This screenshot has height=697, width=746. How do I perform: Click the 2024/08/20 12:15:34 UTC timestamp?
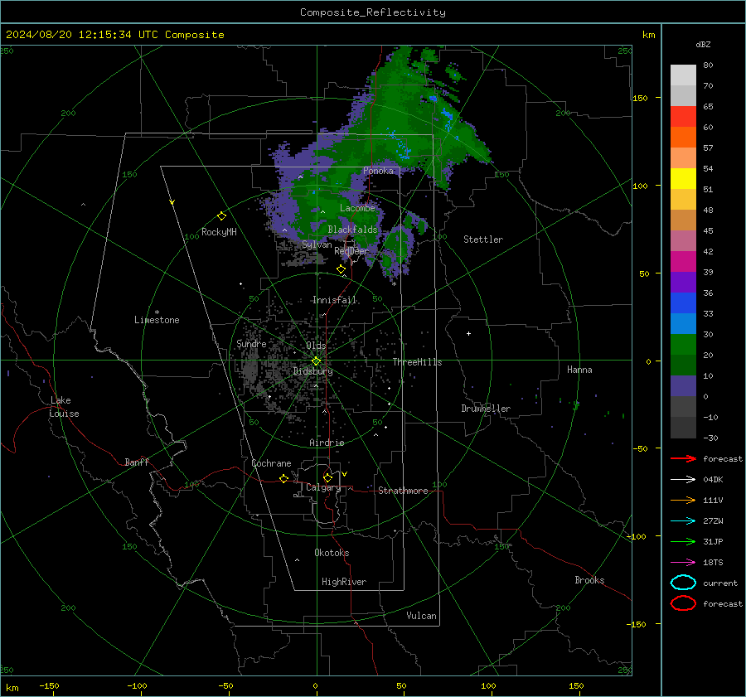(82, 35)
